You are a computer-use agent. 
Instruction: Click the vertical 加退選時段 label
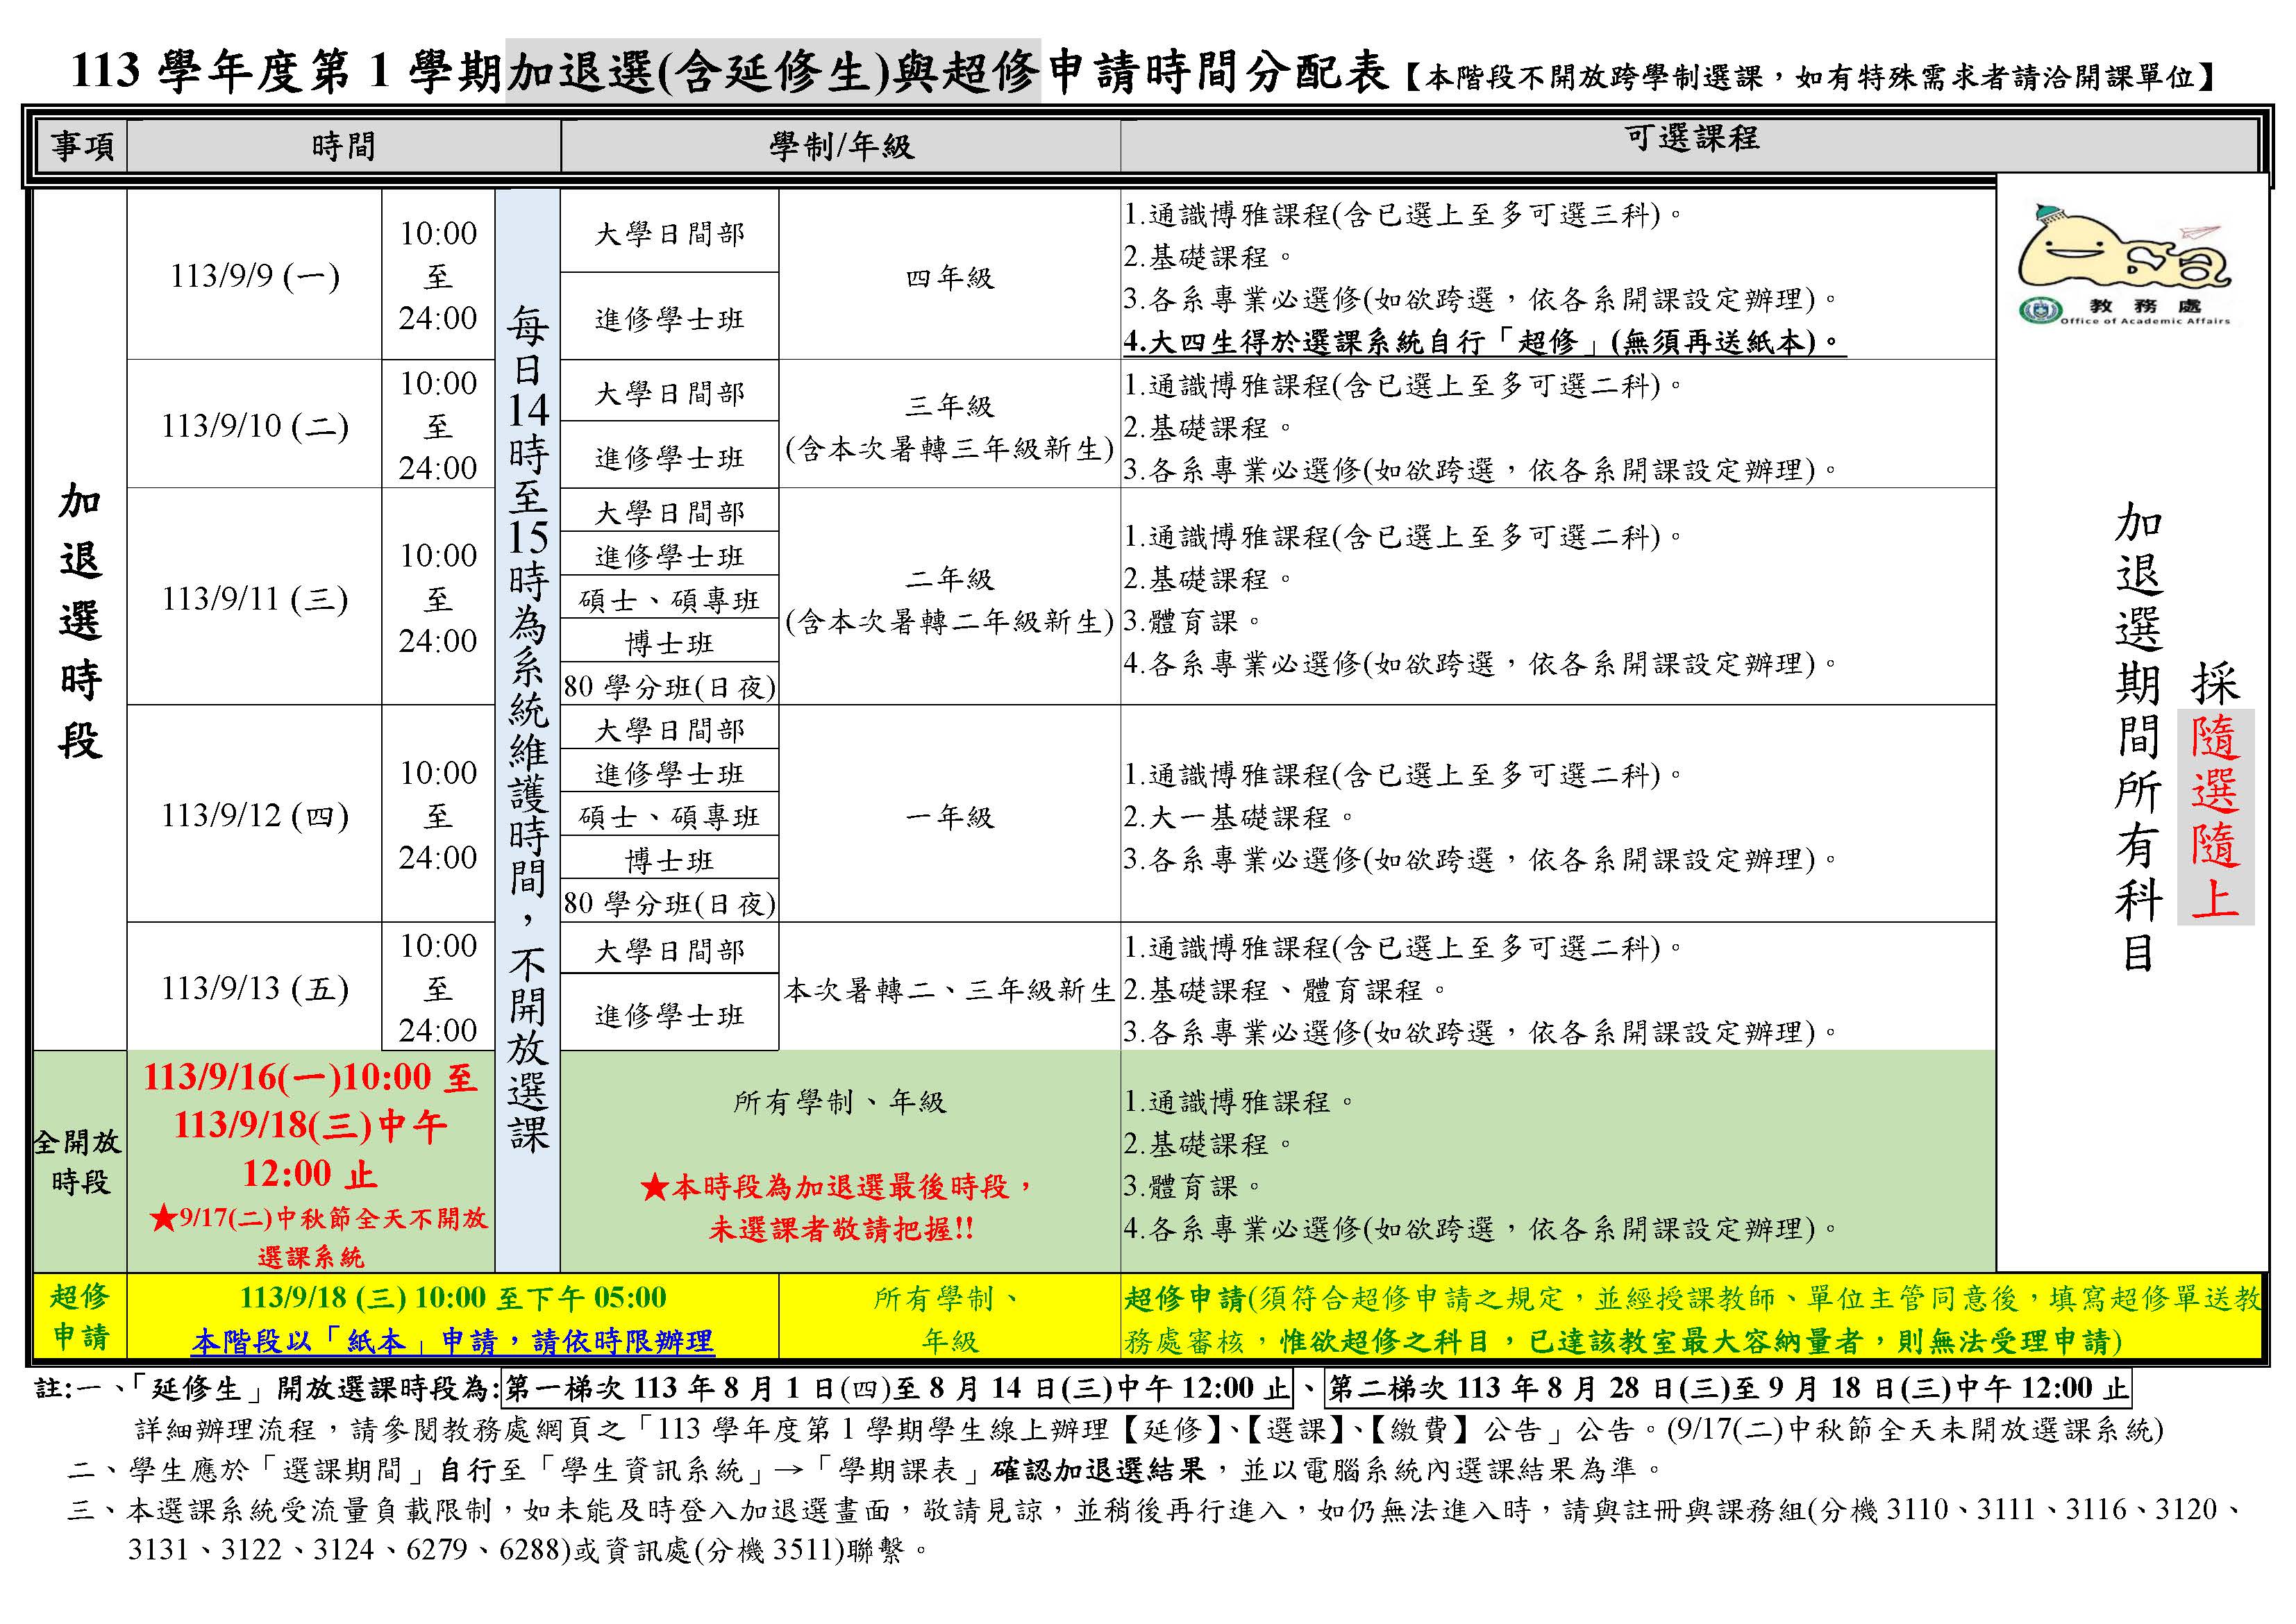[x=80, y=620]
